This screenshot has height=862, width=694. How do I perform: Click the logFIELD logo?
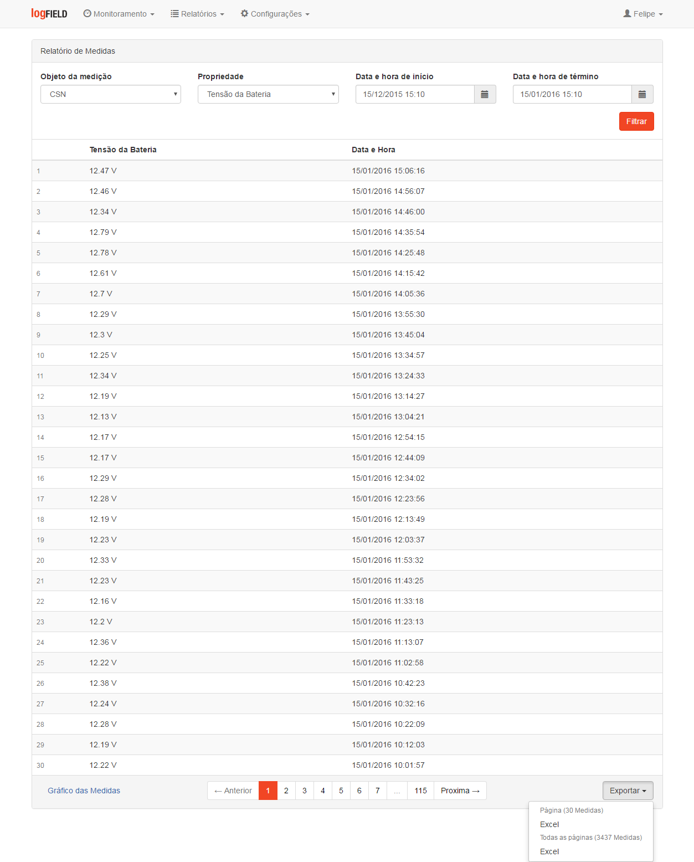tap(49, 14)
